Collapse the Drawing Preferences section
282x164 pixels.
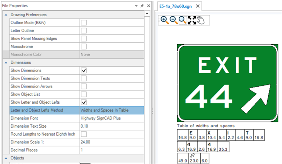[x=5, y=15]
